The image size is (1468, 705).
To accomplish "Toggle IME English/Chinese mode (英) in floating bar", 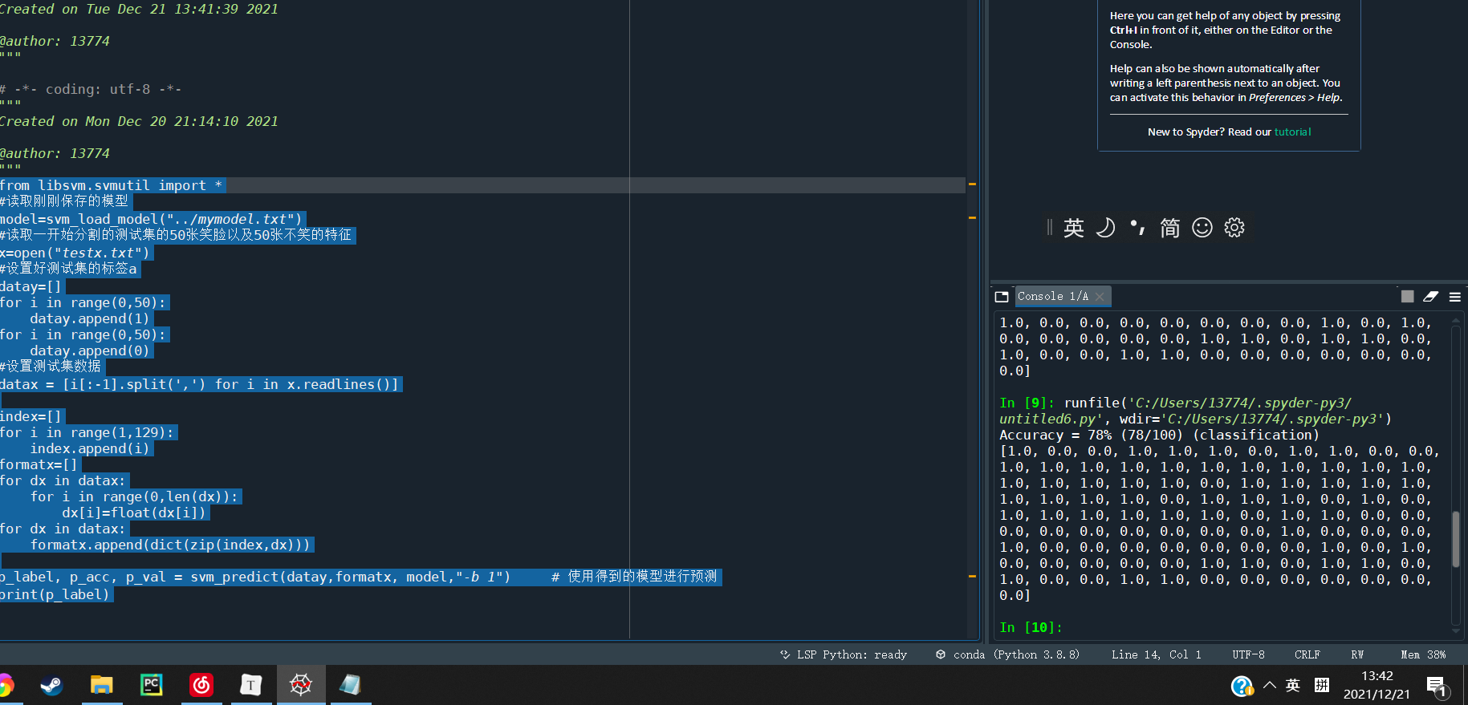I will [1074, 228].
